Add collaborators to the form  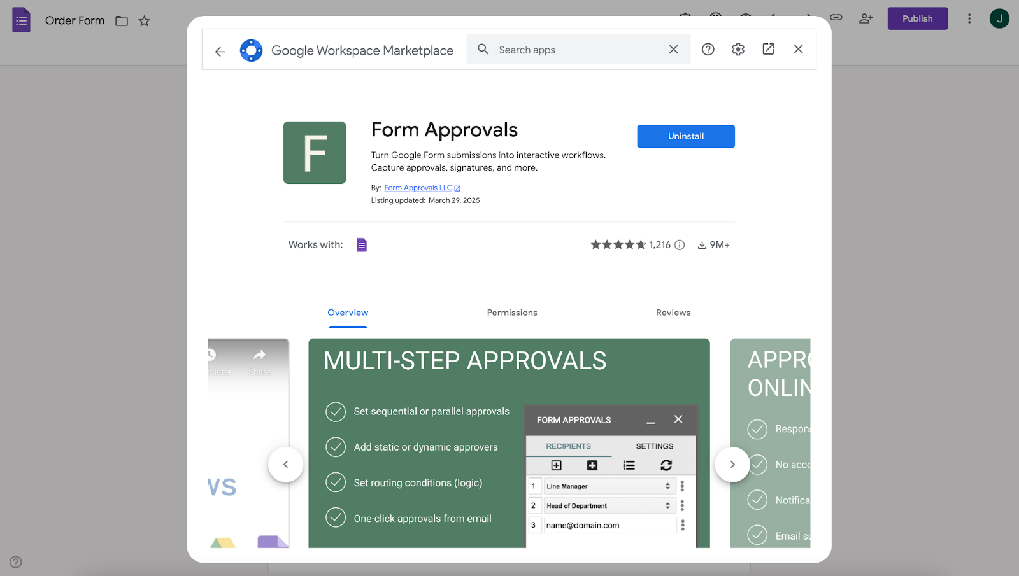pyautogui.click(x=866, y=18)
